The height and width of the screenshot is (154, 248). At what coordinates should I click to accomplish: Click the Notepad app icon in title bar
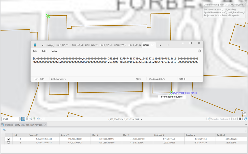(x=35, y=45)
